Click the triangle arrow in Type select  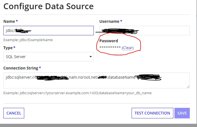tap(91, 57)
